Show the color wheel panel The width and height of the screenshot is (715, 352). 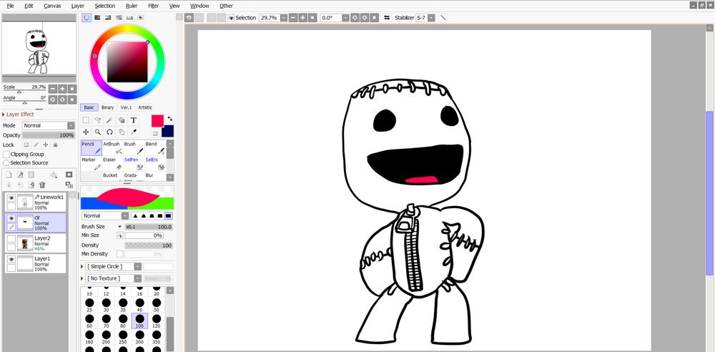87,18
